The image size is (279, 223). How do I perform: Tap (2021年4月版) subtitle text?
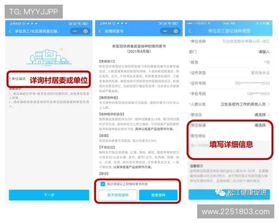coord(139,52)
